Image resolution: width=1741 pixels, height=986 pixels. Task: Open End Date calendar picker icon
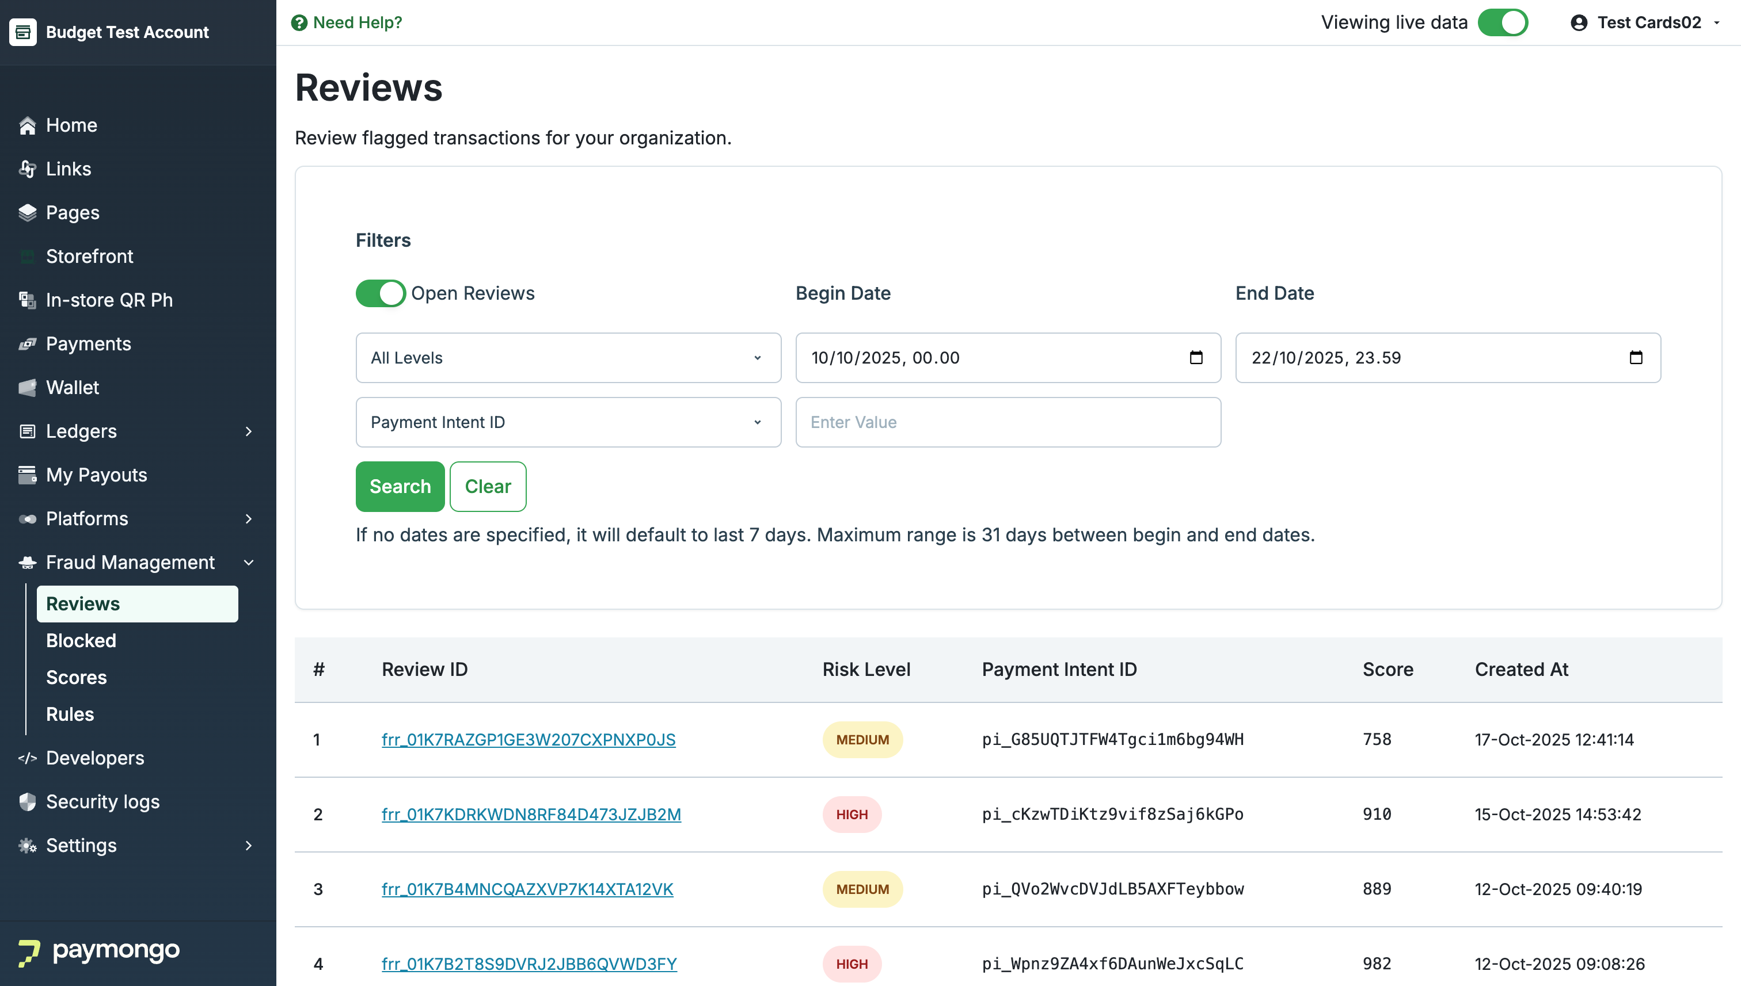tap(1635, 358)
